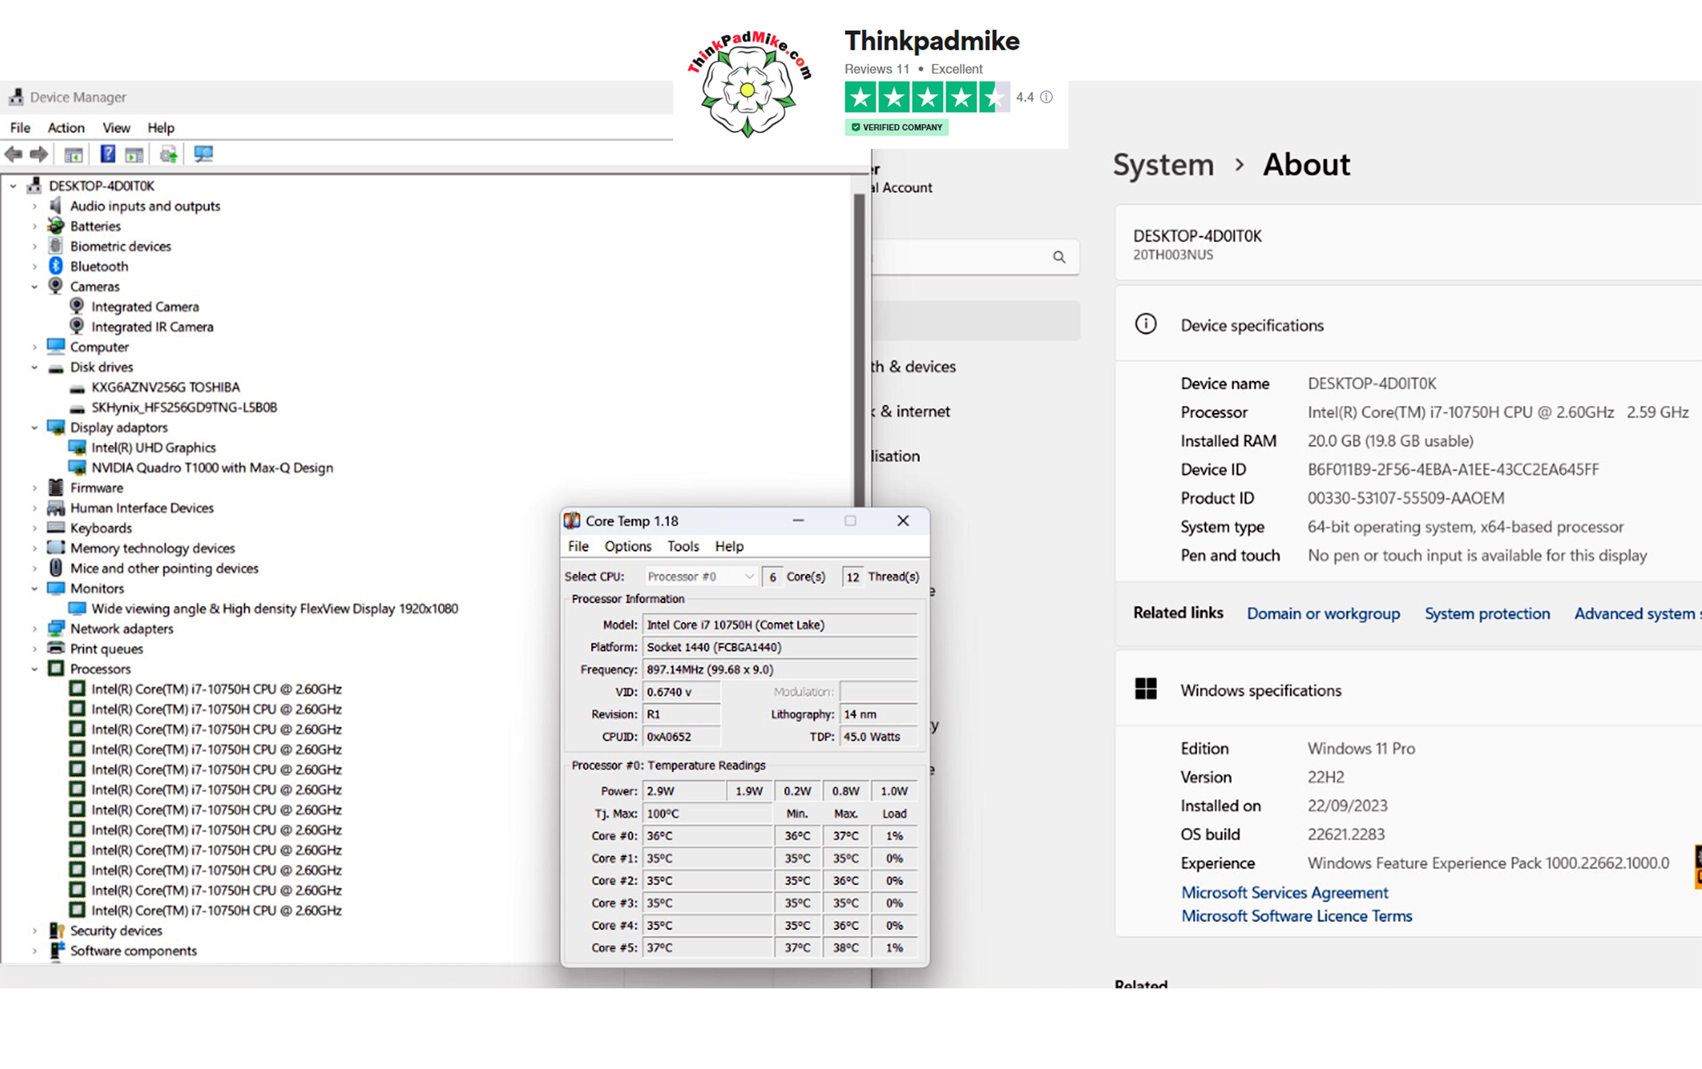The image size is (1702, 1069).
Task: Click the Back arrow in Device Manager toolbar
Action: click(14, 153)
